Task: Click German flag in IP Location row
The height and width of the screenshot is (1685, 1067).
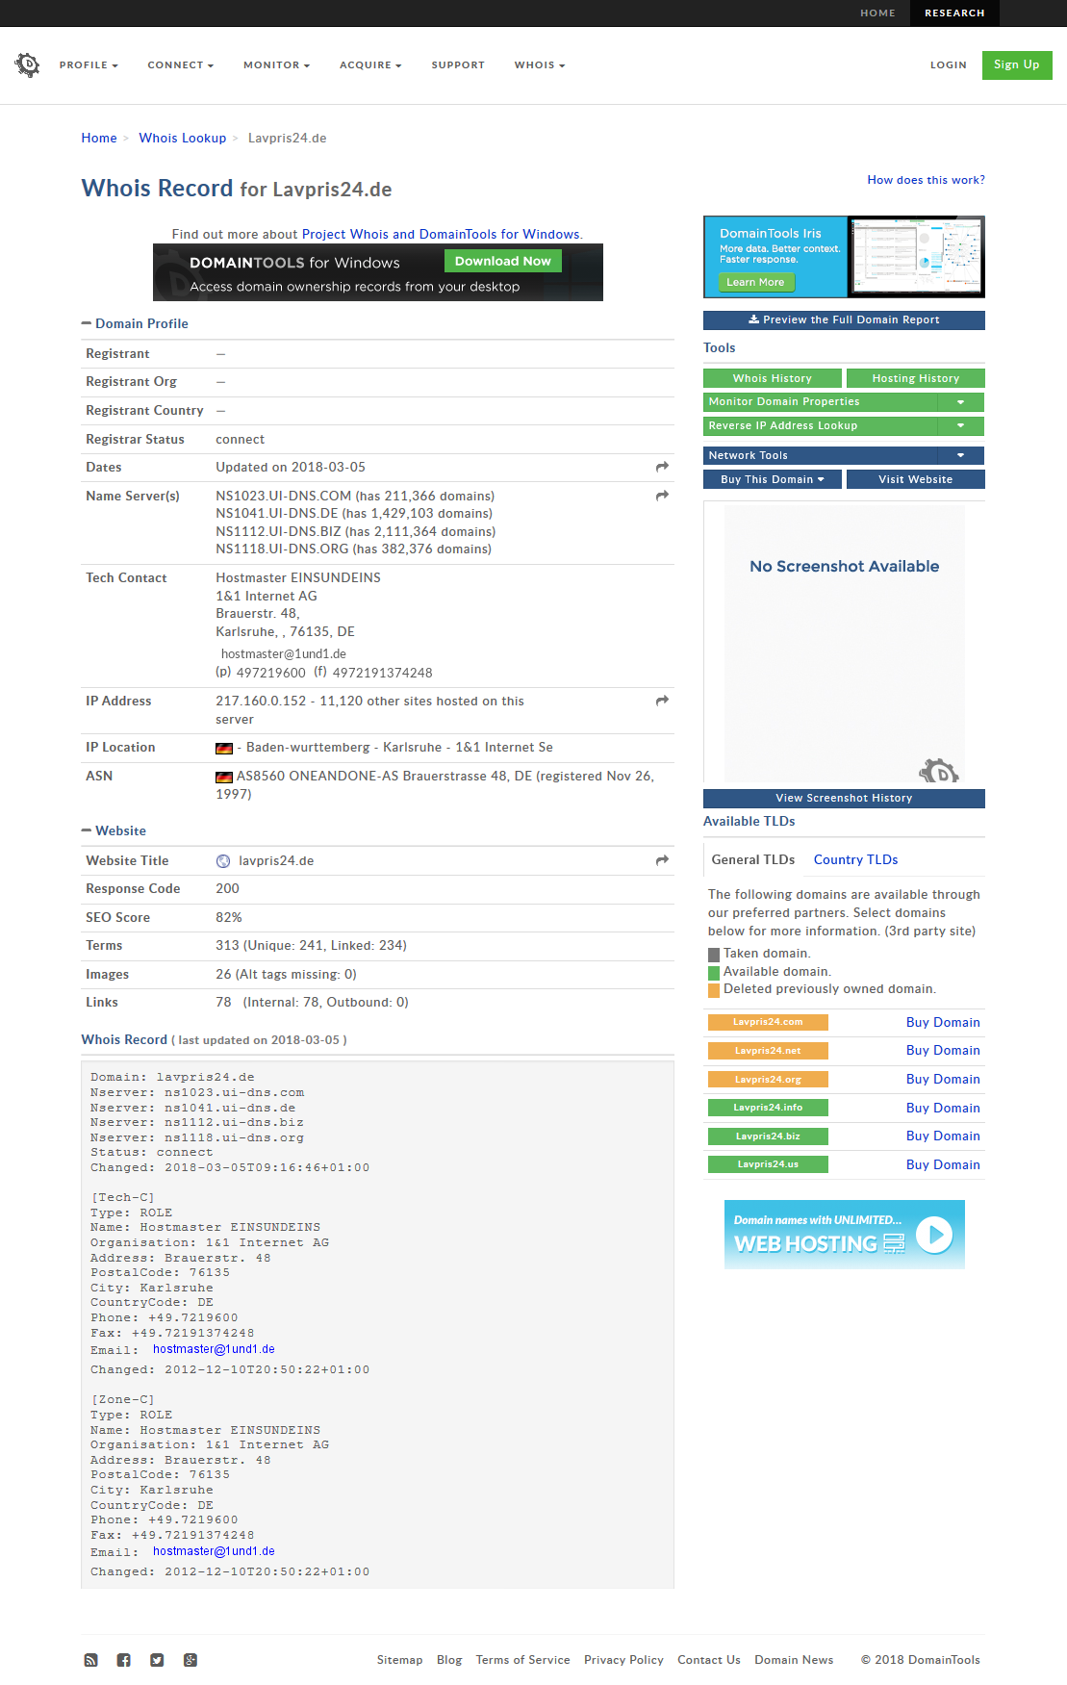Action: (224, 748)
